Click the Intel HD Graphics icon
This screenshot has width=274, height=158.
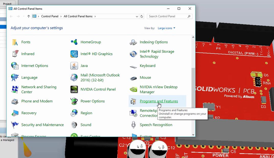(74, 54)
